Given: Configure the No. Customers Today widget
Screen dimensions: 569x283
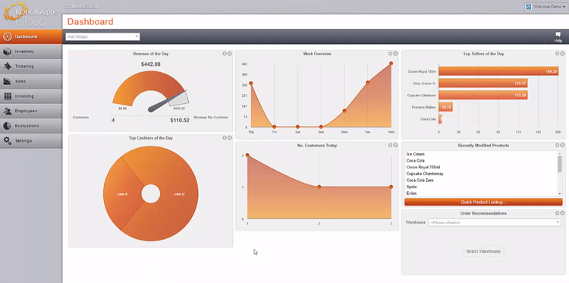Looking at the screenshot, I should click(391, 145).
